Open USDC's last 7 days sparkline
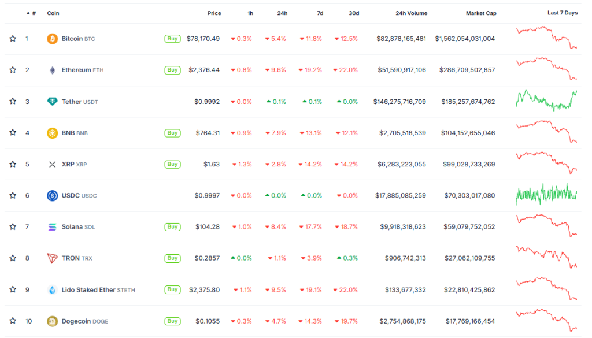 click(x=546, y=194)
